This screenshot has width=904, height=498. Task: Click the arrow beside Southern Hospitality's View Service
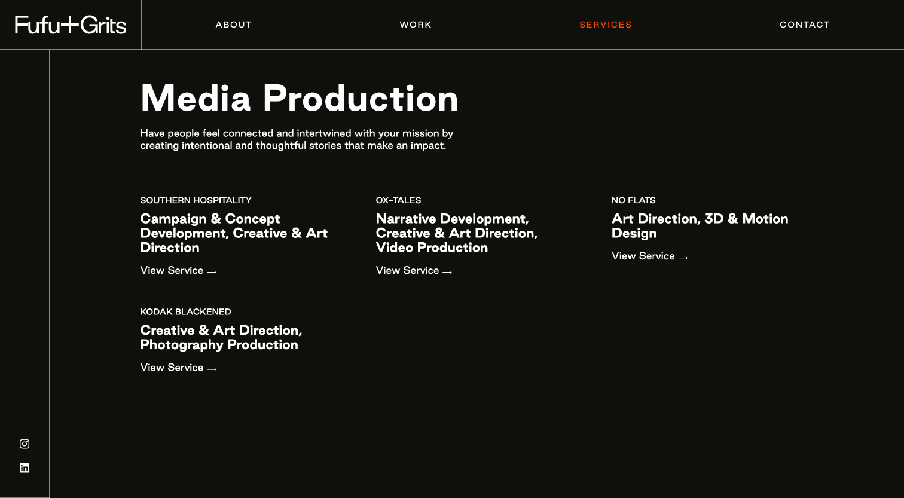(212, 271)
